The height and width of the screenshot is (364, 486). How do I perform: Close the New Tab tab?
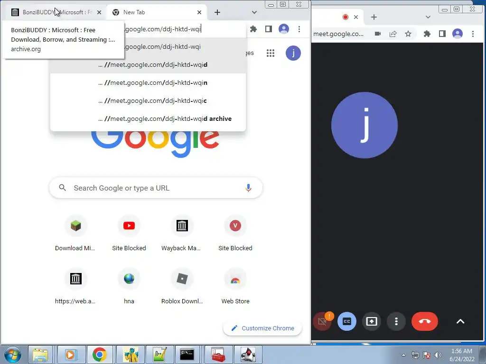[199, 12]
